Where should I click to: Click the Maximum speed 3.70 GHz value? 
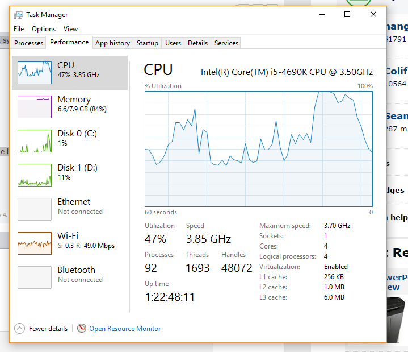pyautogui.click(x=337, y=226)
